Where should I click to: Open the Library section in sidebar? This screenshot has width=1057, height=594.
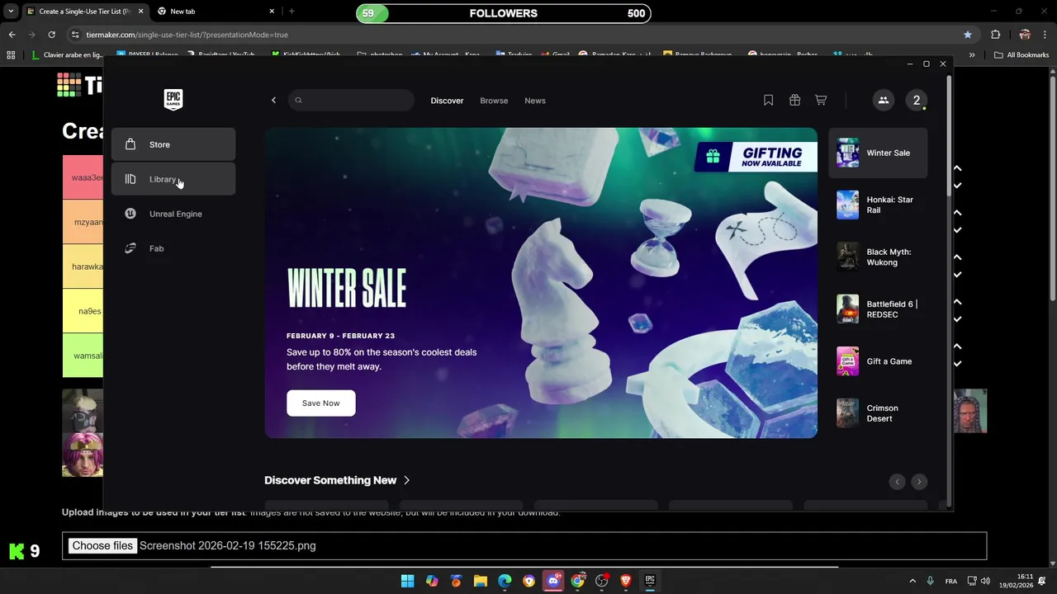click(173, 179)
